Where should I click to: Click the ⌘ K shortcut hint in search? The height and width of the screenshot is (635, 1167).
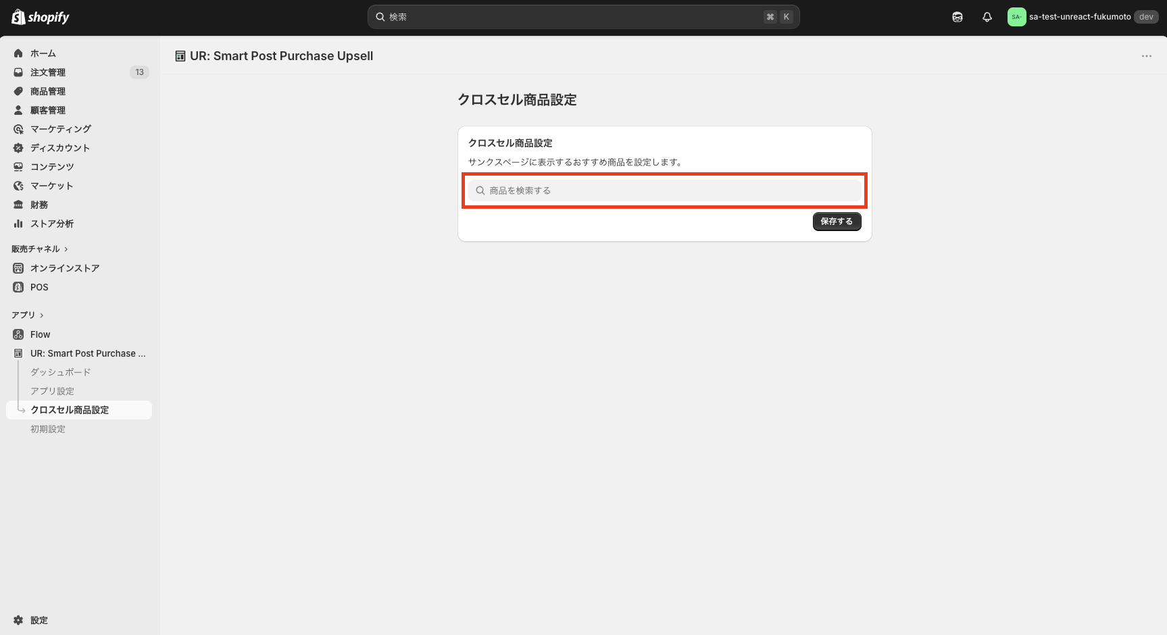tap(778, 17)
